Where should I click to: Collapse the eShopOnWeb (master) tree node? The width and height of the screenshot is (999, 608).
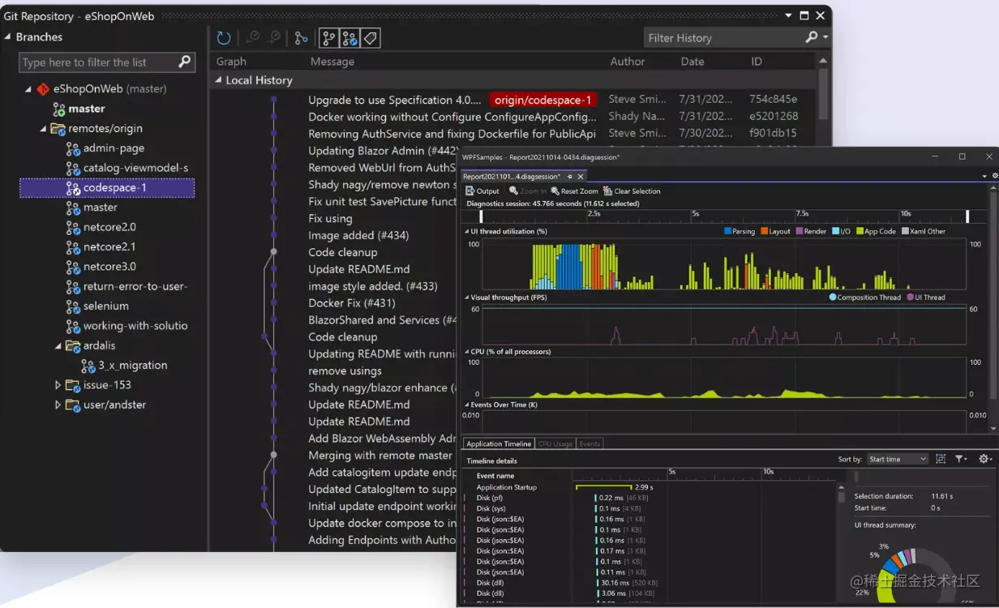pos(28,89)
